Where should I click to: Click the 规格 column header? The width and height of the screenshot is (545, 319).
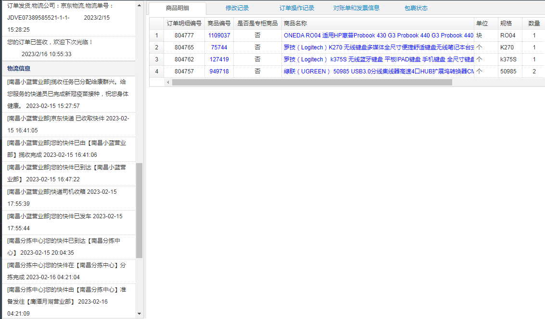510,23
